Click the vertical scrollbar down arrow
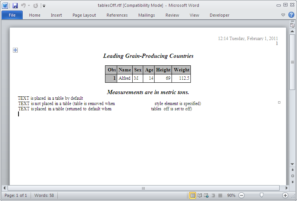Viewport: 297px width, 201px height. point(292,164)
